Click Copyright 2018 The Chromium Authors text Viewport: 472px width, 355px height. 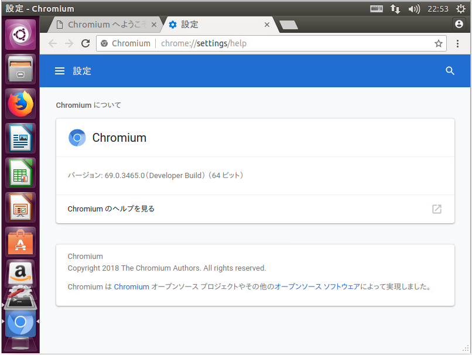(x=167, y=268)
